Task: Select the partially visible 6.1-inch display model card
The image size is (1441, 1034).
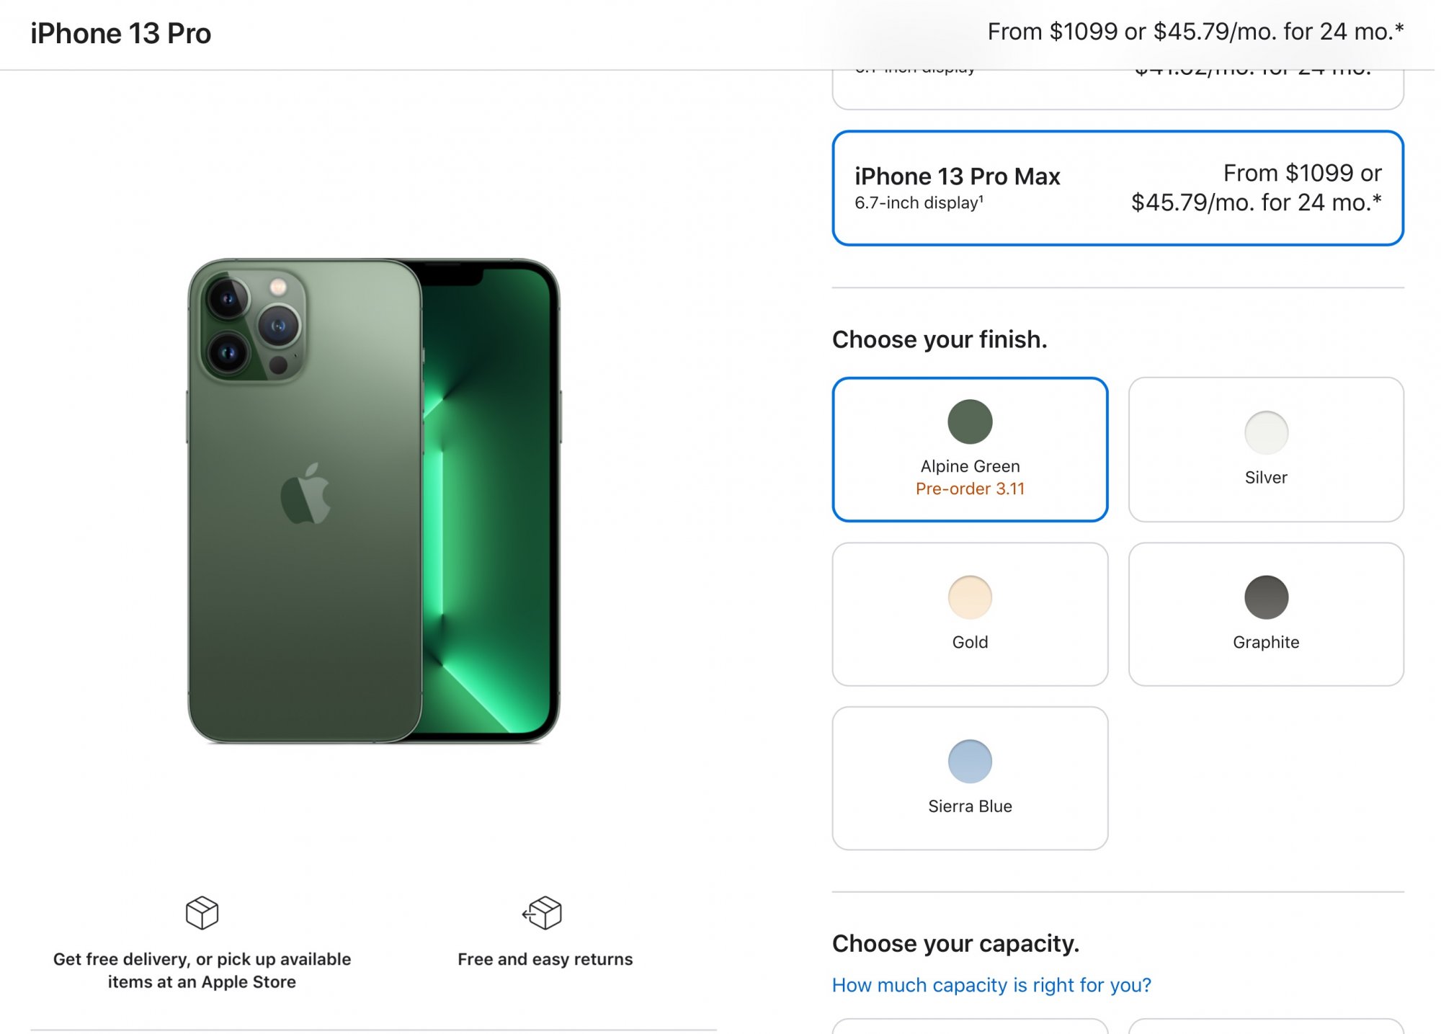Action: (x=1117, y=89)
